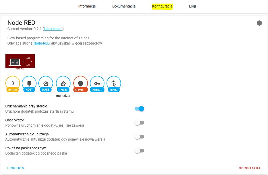Click the Node-RED logo thumbnail image
Image resolution: width=268 pixels, height=175 pixels.
point(20,62)
